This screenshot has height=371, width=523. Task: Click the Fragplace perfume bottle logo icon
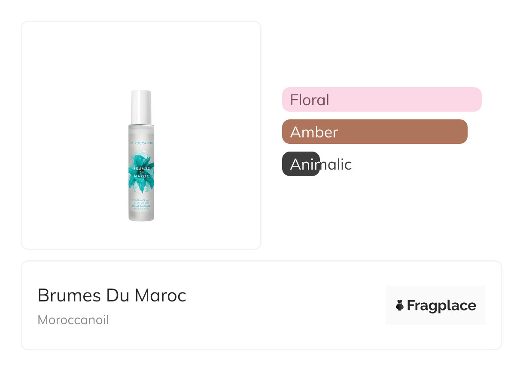pyautogui.click(x=400, y=305)
